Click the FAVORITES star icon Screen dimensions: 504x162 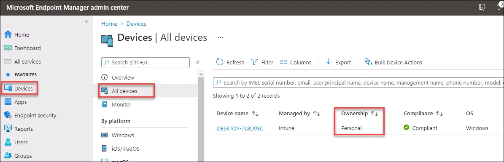pyautogui.click(x=8, y=75)
